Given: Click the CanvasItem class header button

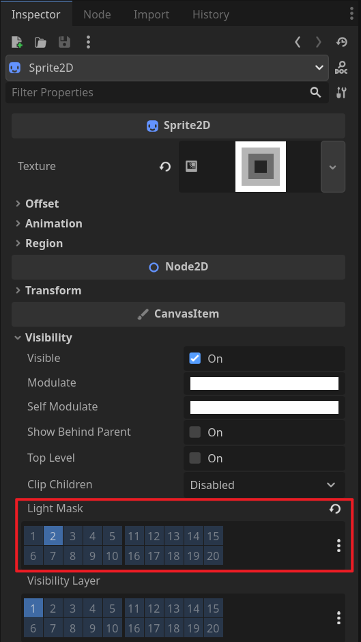Looking at the screenshot, I should [x=178, y=314].
